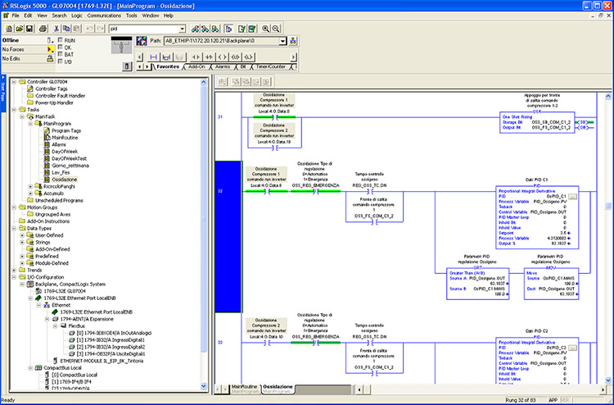614x405 pixels.
Task: Switch to the Add-On instruction tab
Action: (196, 67)
